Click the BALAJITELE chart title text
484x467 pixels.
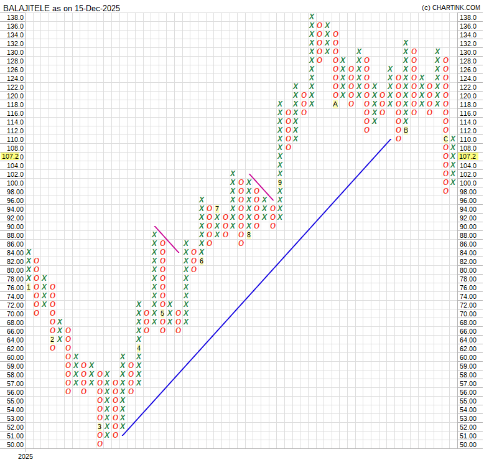coord(62,8)
